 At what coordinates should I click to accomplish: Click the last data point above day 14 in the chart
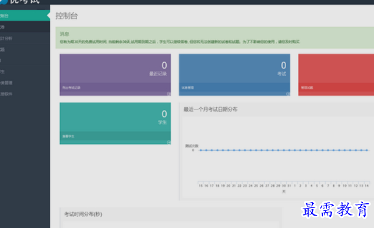pyautogui.click(x=367, y=150)
